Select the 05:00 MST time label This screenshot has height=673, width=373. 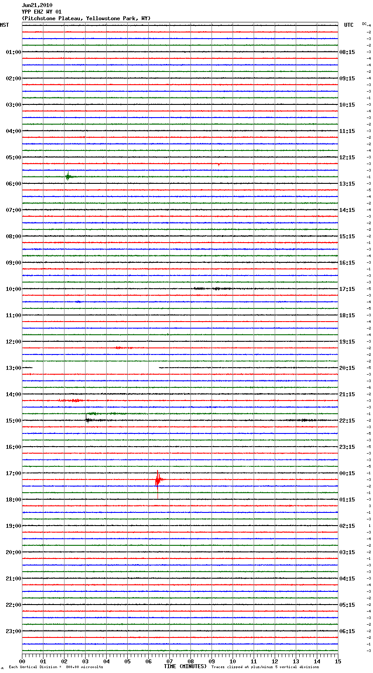pyautogui.click(x=14, y=158)
